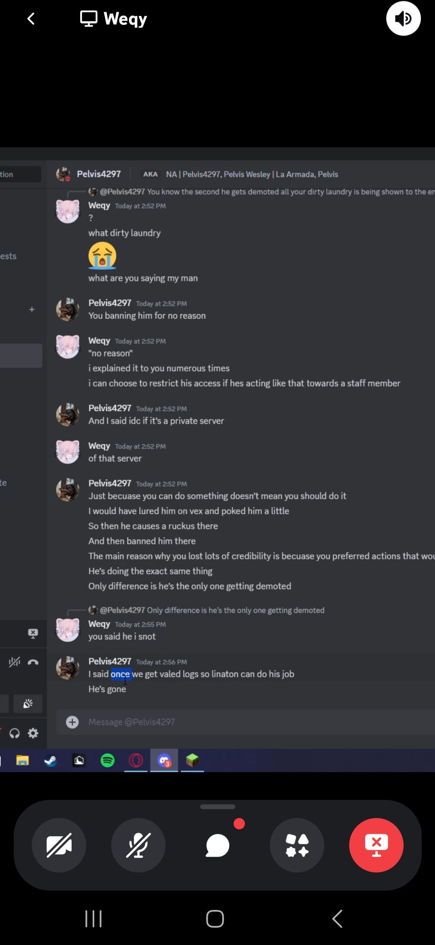Open the call chat bubble

tap(217, 845)
